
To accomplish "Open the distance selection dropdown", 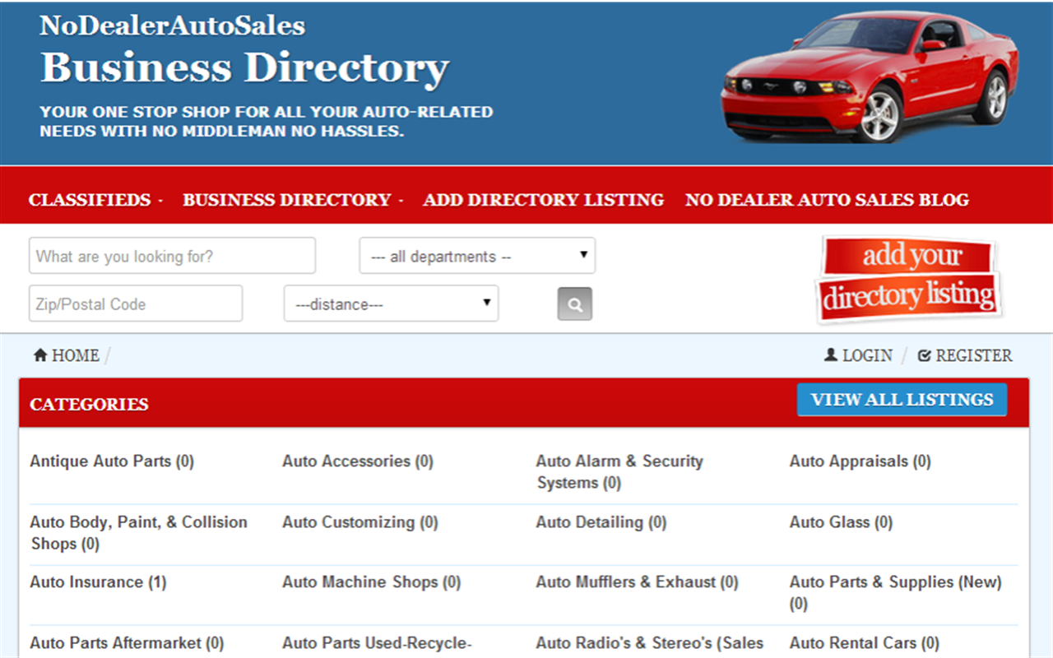I will click(391, 304).
